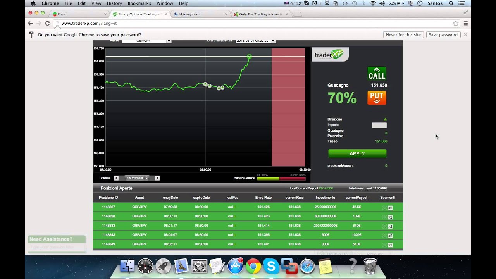The width and height of the screenshot is (496, 279).
Task: Open Safari from the Dock
Action: tap(307, 266)
